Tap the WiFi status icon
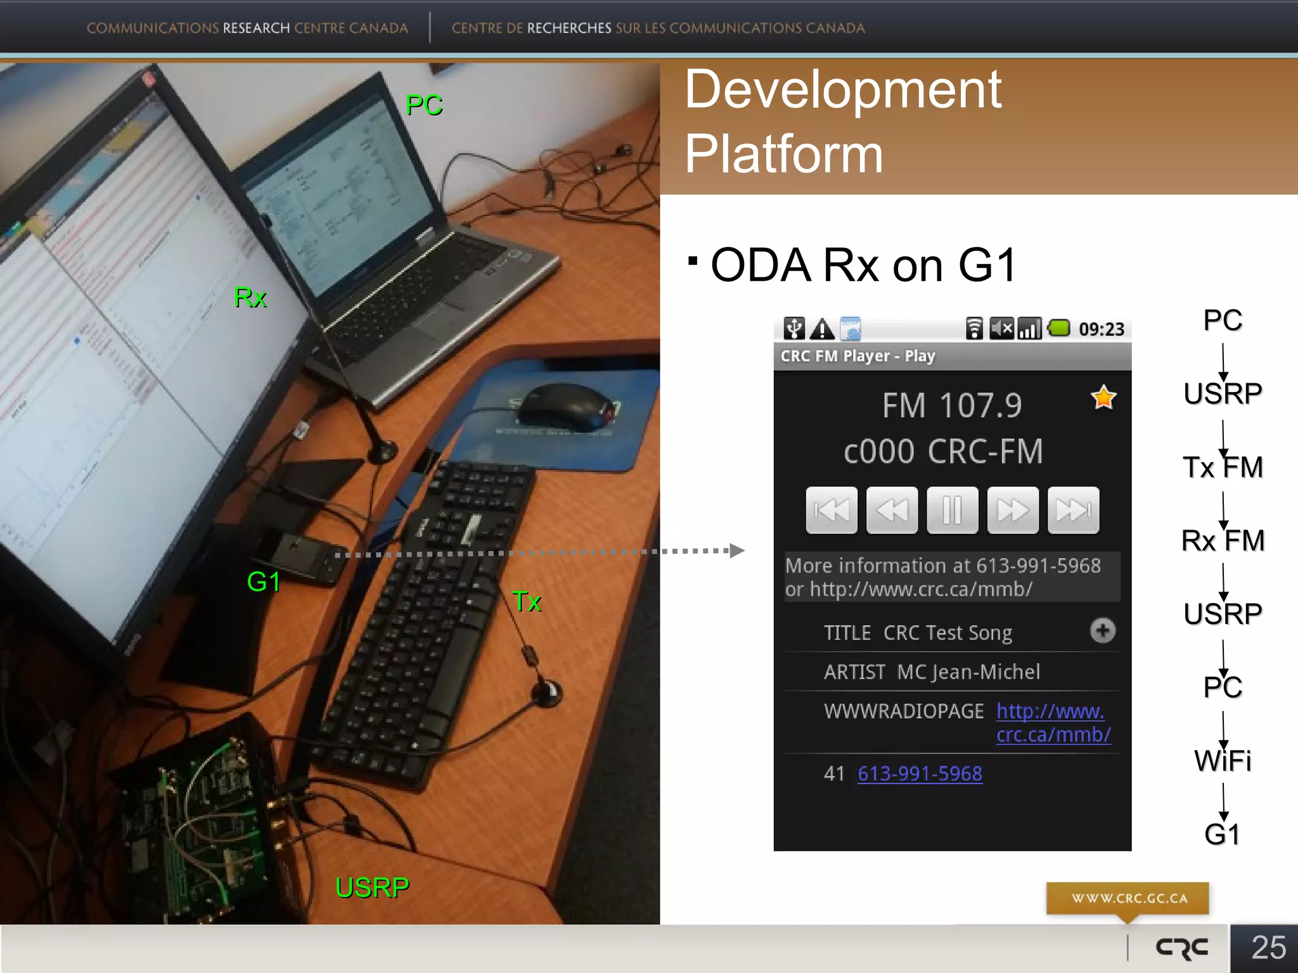Screen dimensions: 1298x973 click(x=974, y=329)
